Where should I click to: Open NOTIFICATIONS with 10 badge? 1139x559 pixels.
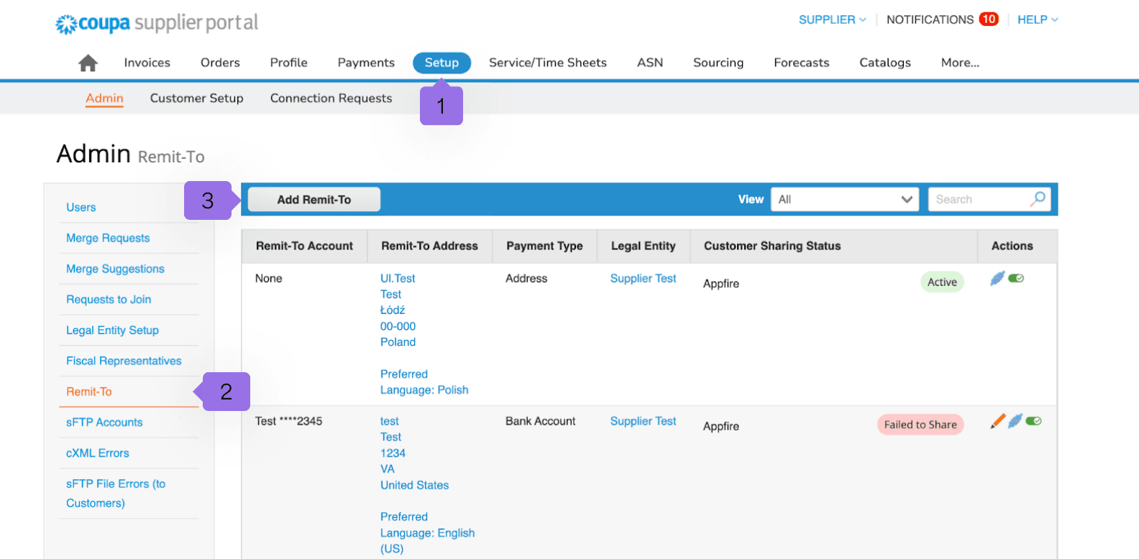(942, 19)
